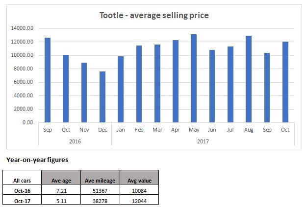The image size is (306, 207).
Task: Click the December 2016 bar
Action: tap(102, 97)
